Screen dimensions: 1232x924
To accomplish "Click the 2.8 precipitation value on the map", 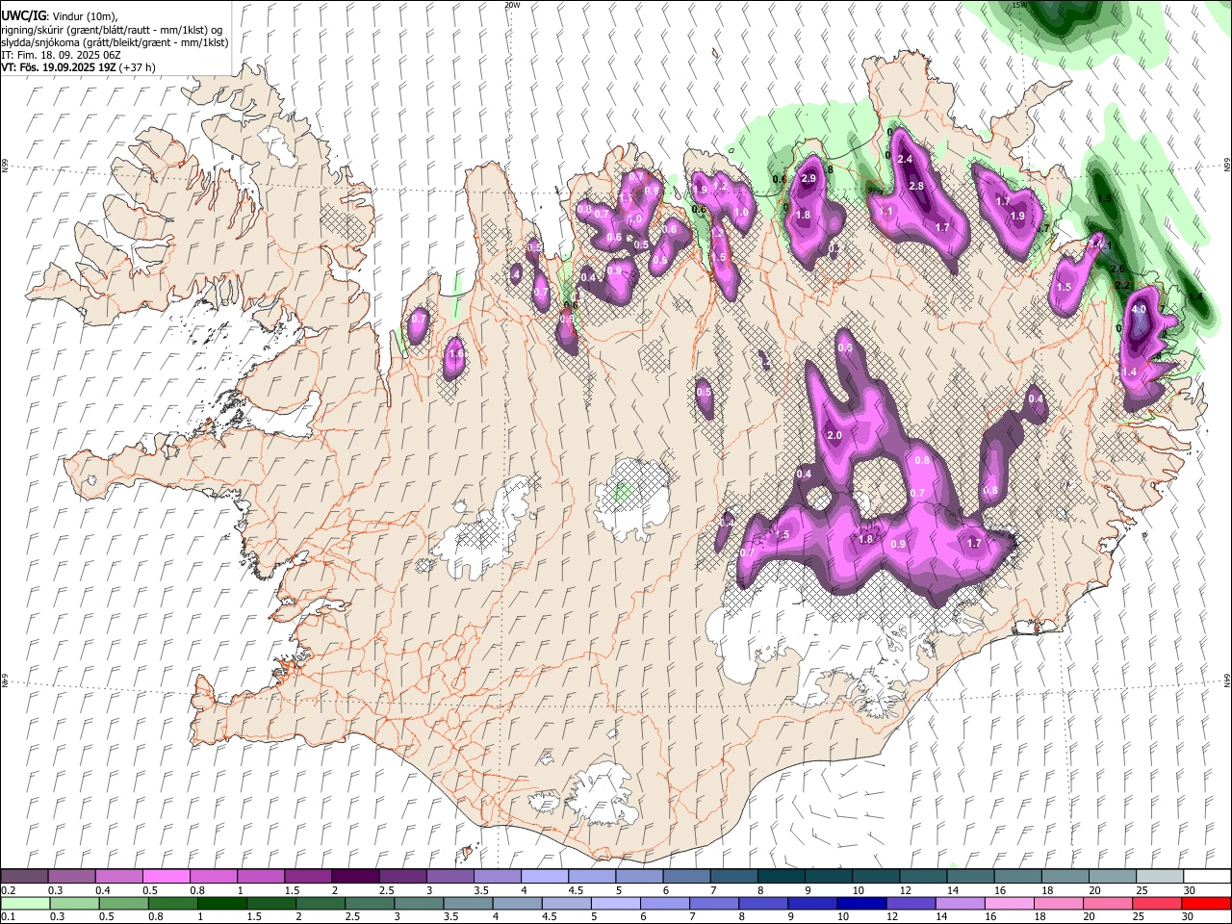I will click(916, 187).
